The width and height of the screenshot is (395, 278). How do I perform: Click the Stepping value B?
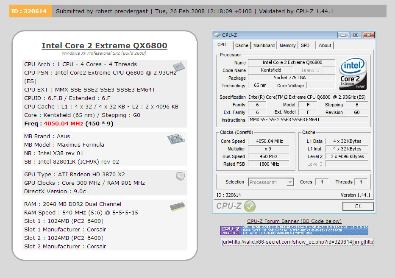[357, 105]
